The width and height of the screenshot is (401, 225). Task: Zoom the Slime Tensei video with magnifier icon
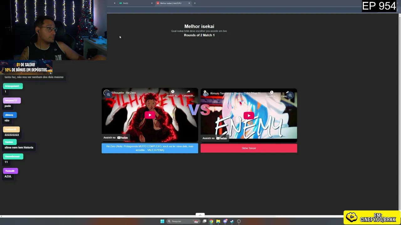point(290,95)
